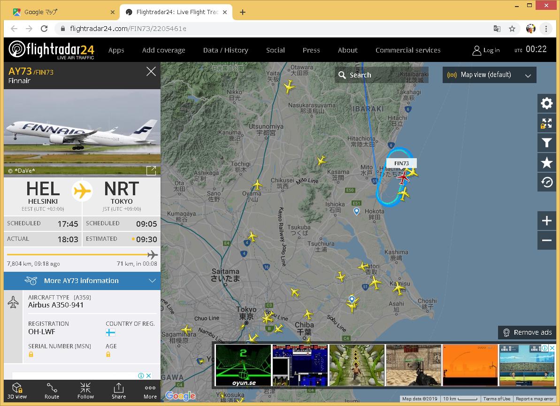Zoom in with the plus button
The height and width of the screenshot is (406, 560).
[546, 221]
